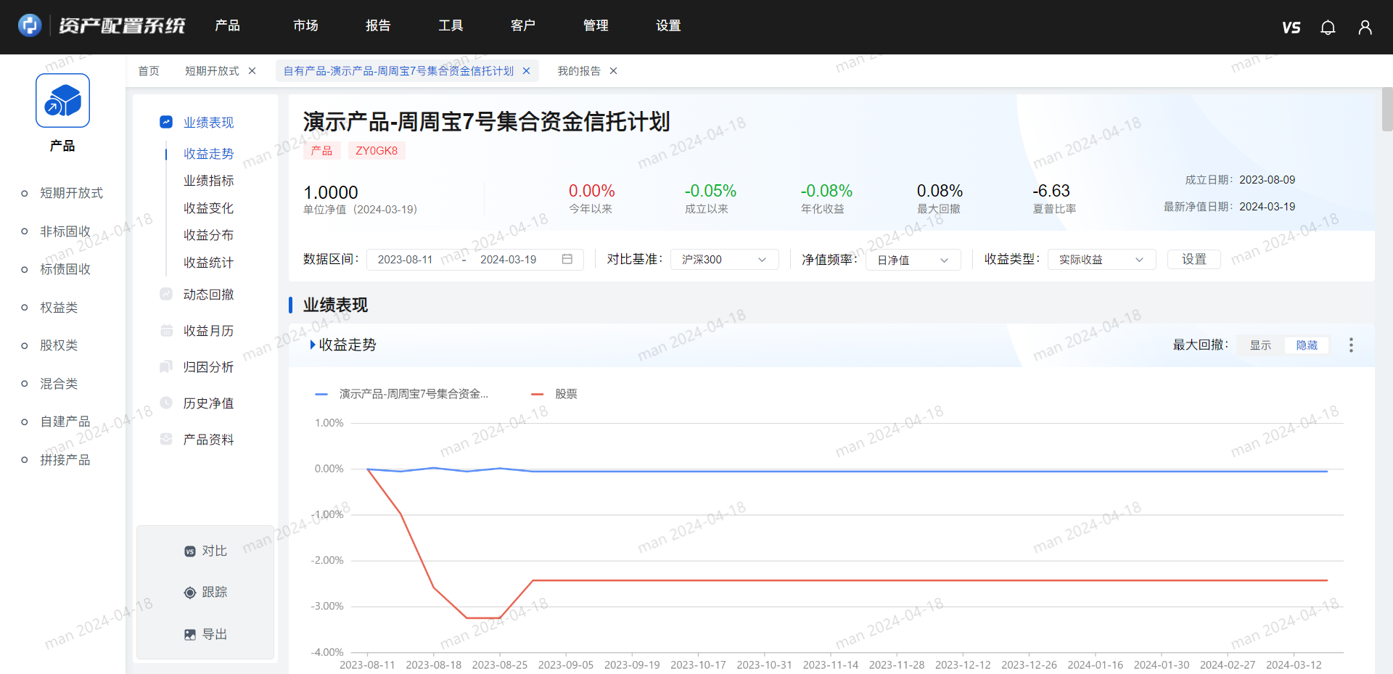Select 收益走势 in the side menu
Screen dimensions: 1393x674
tap(208, 154)
